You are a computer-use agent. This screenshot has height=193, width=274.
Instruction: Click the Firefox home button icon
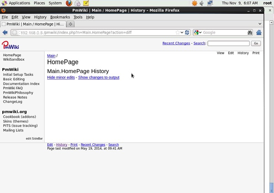pyautogui.click(x=259, y=32)
